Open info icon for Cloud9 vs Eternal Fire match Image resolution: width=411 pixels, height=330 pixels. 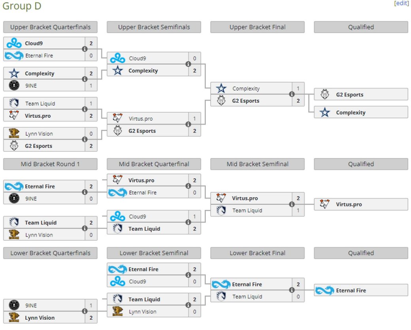85,49
